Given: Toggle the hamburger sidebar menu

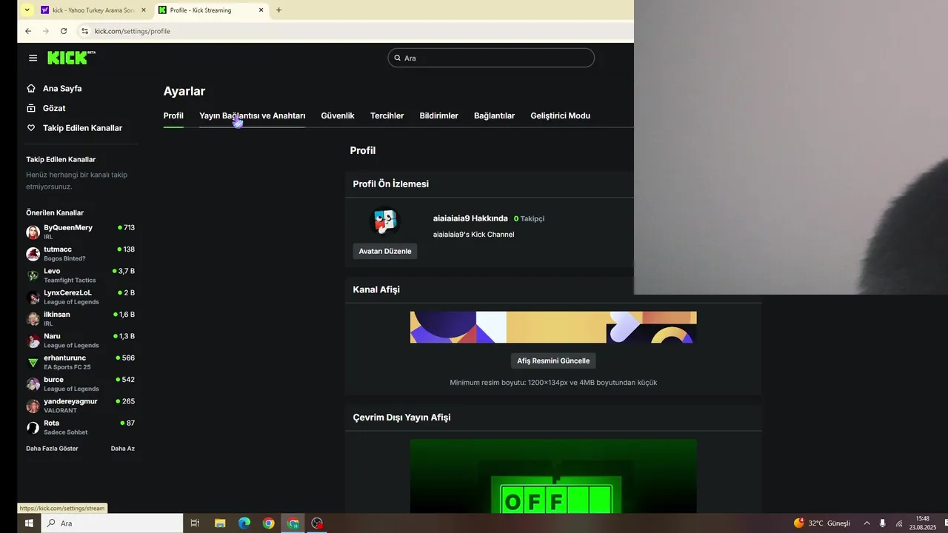Looking at the screenshot, I should (x=33, y=58).
